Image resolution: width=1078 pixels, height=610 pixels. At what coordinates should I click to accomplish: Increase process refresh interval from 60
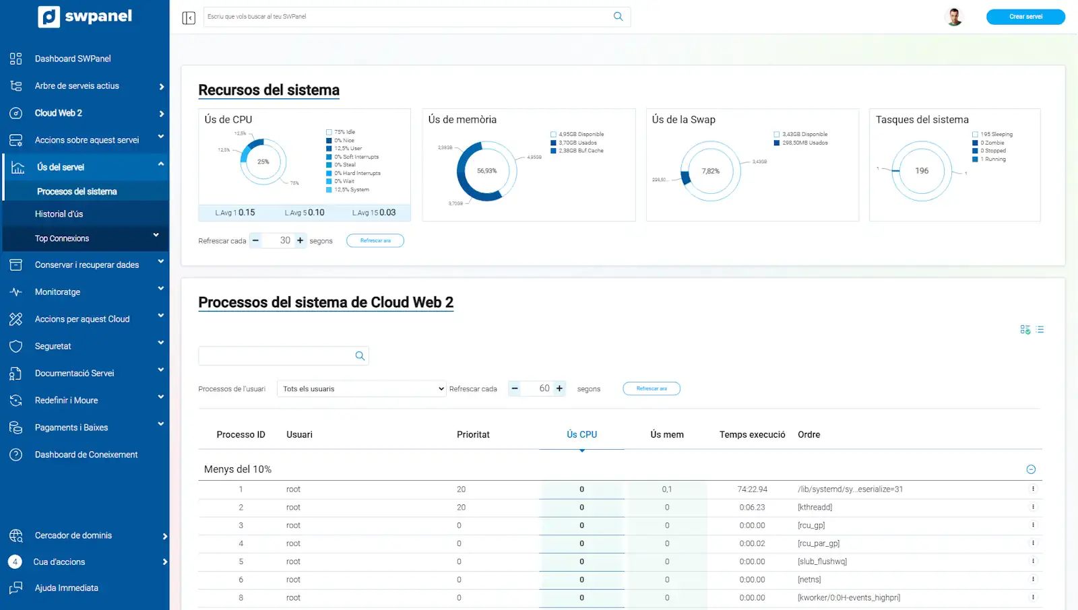(559, 388)
